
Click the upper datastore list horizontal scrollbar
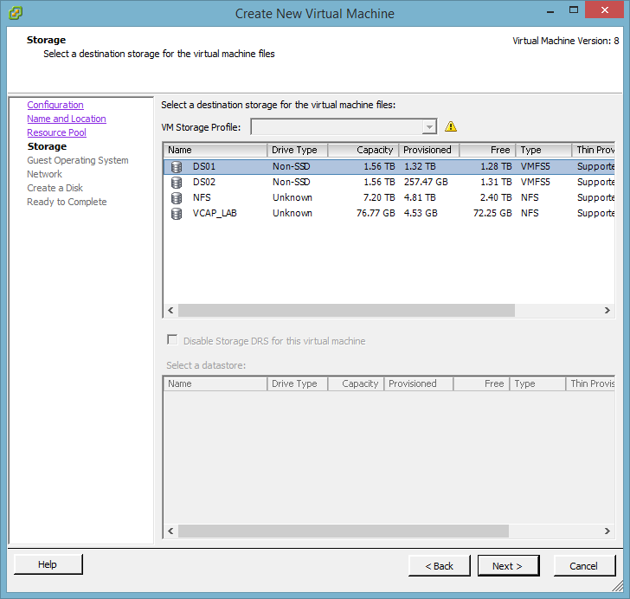point(346,310)
